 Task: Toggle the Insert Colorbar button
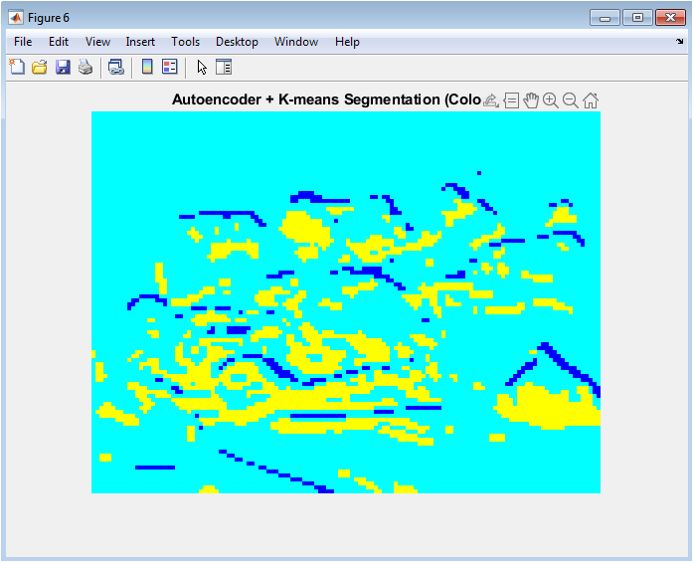pos(147,67)
